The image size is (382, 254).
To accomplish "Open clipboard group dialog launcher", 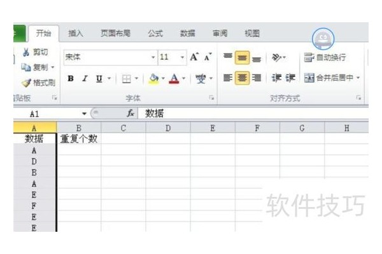I will click(55, 98).
